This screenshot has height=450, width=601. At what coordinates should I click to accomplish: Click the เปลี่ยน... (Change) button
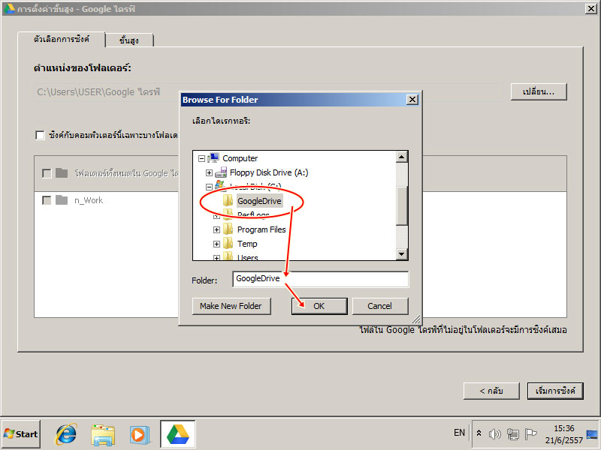coord(539,91)
